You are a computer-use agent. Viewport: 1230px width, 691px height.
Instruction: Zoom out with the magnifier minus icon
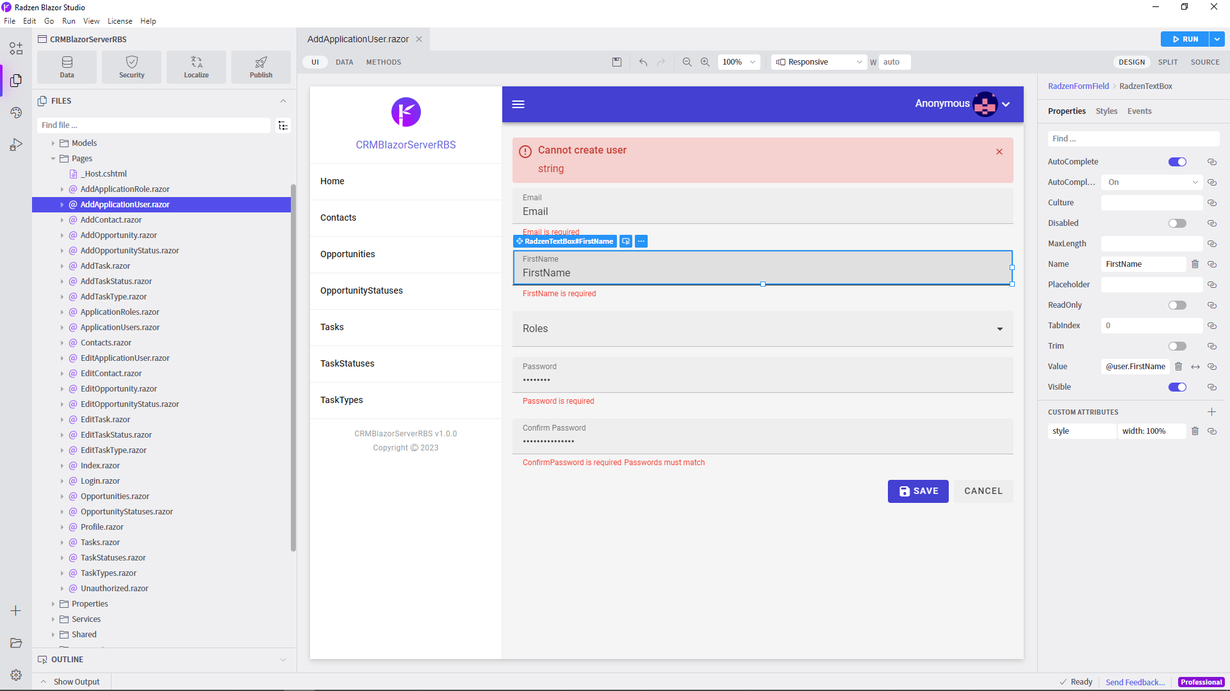point(687,62)
